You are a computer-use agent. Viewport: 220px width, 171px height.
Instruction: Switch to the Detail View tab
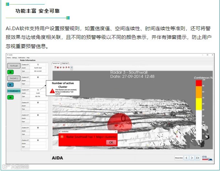[x=65, y=63]
